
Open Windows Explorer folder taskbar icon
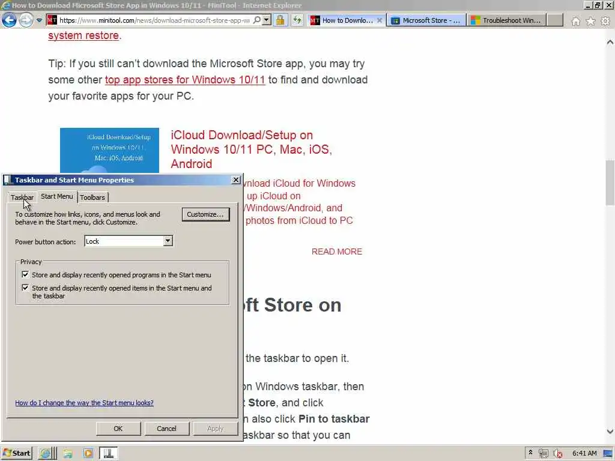pyautogui.click(x=68, y=454)
